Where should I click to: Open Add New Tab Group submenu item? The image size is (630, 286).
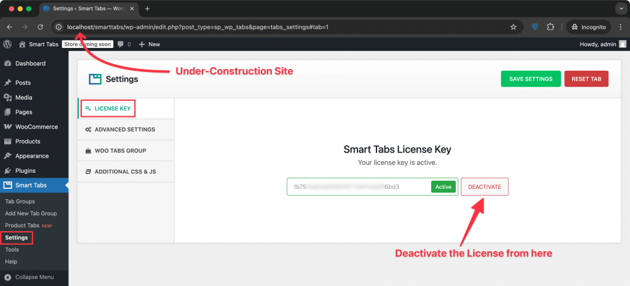tap(31, 213)
